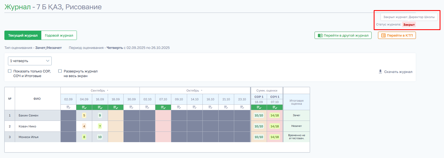Open lesson topic icon under 02.09 column
The image size is (444, 158).
click(x=68, y=107)
